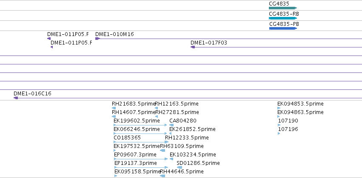Image resolution: width=362 pixels, height=178 pixels.
Task: Select EST RH27281.5prime label
Action: click(177, 112)
